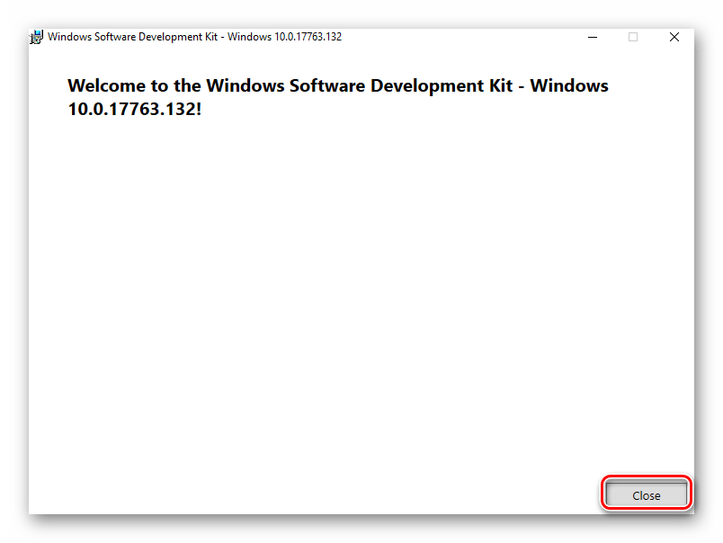Click the greyed-out maximize button
The height and width of the screenshot is (543, 723).
pos(633,38)
